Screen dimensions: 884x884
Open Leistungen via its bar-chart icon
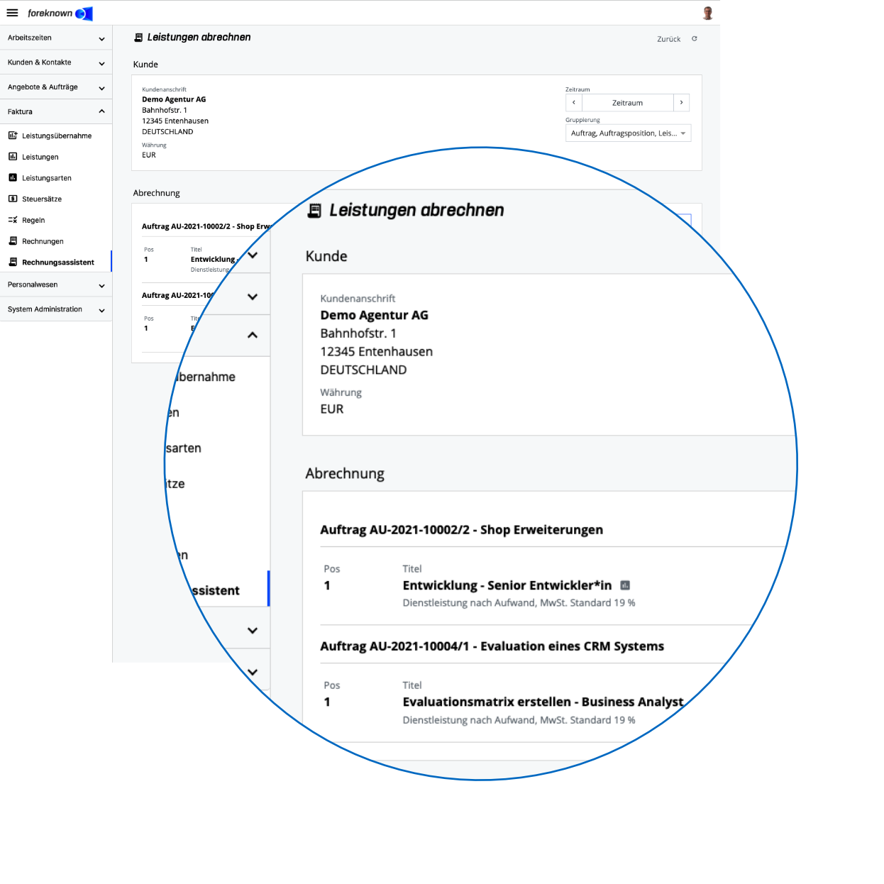coord(12,157)
